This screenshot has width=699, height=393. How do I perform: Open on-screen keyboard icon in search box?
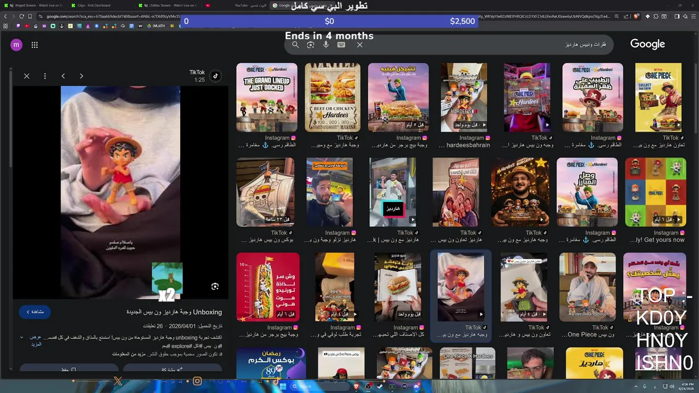click(341, 45)
